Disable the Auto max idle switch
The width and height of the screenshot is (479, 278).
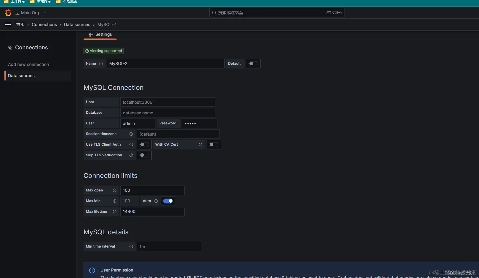pyautogui.click(x=168, y=201)
